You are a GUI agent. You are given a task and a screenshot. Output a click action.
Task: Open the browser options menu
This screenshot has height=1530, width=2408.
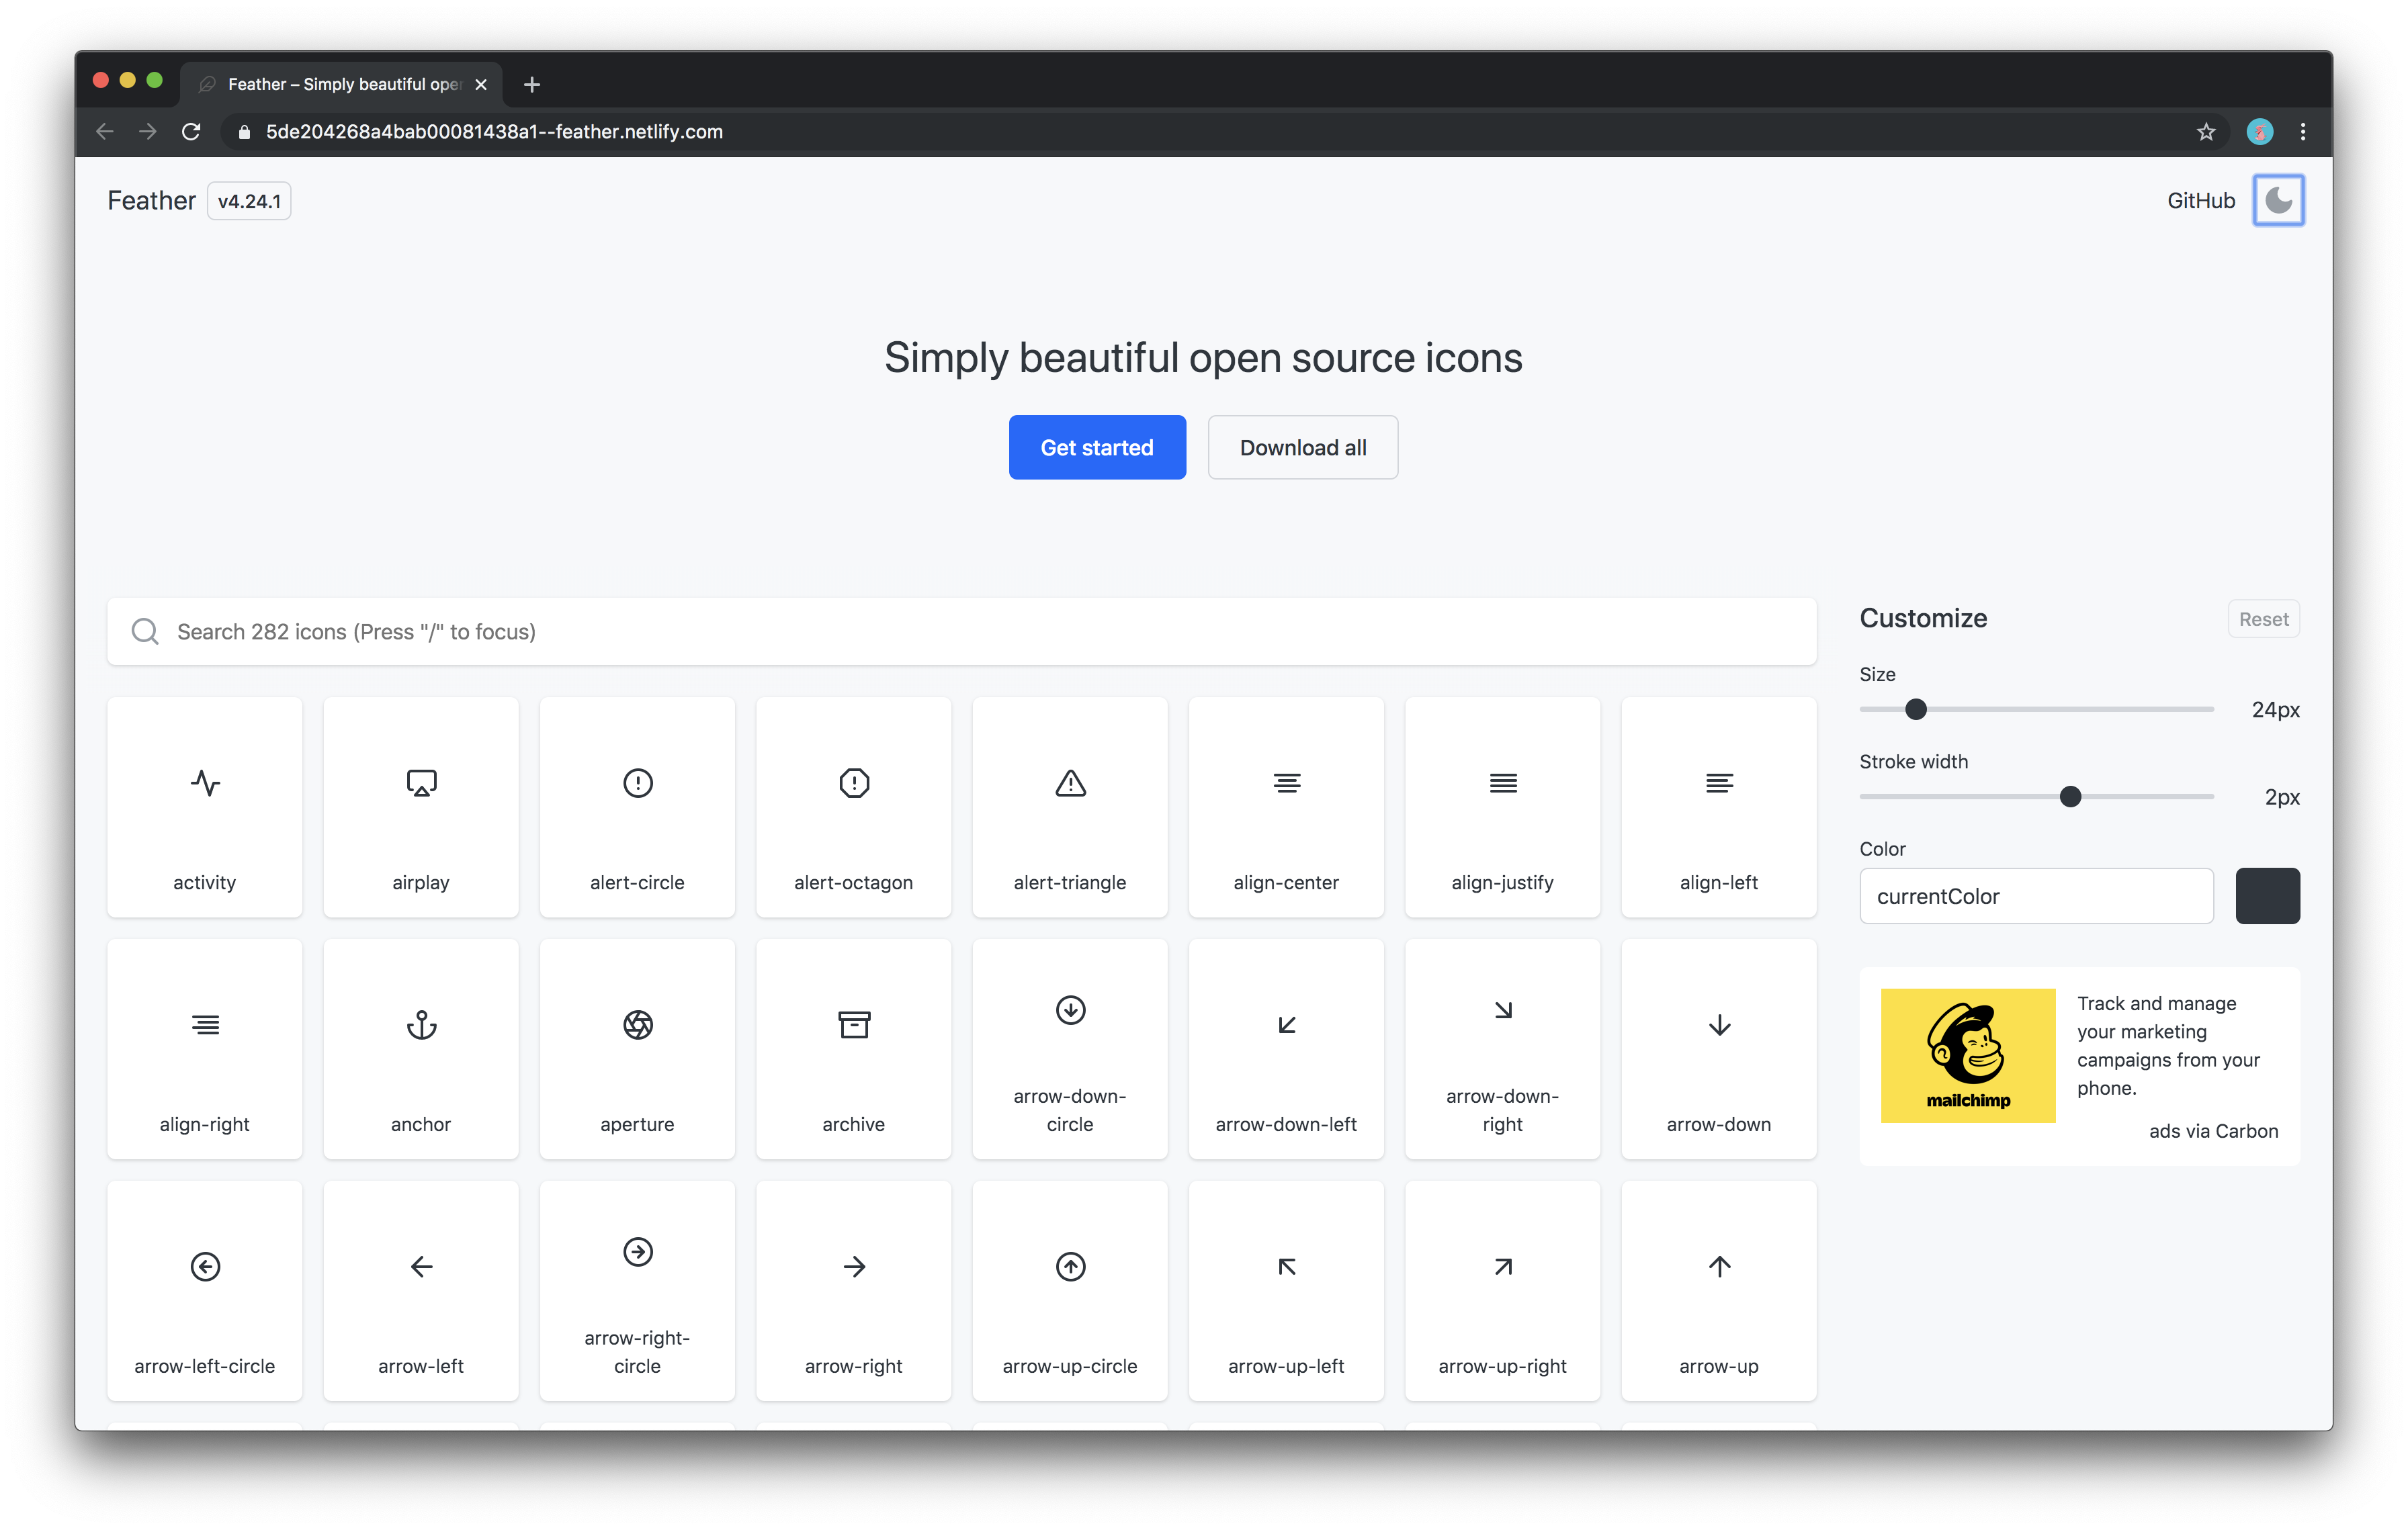(2304, 131)
